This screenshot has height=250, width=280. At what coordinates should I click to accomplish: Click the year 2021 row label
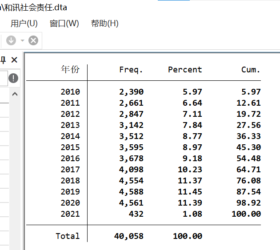point(70,214)
